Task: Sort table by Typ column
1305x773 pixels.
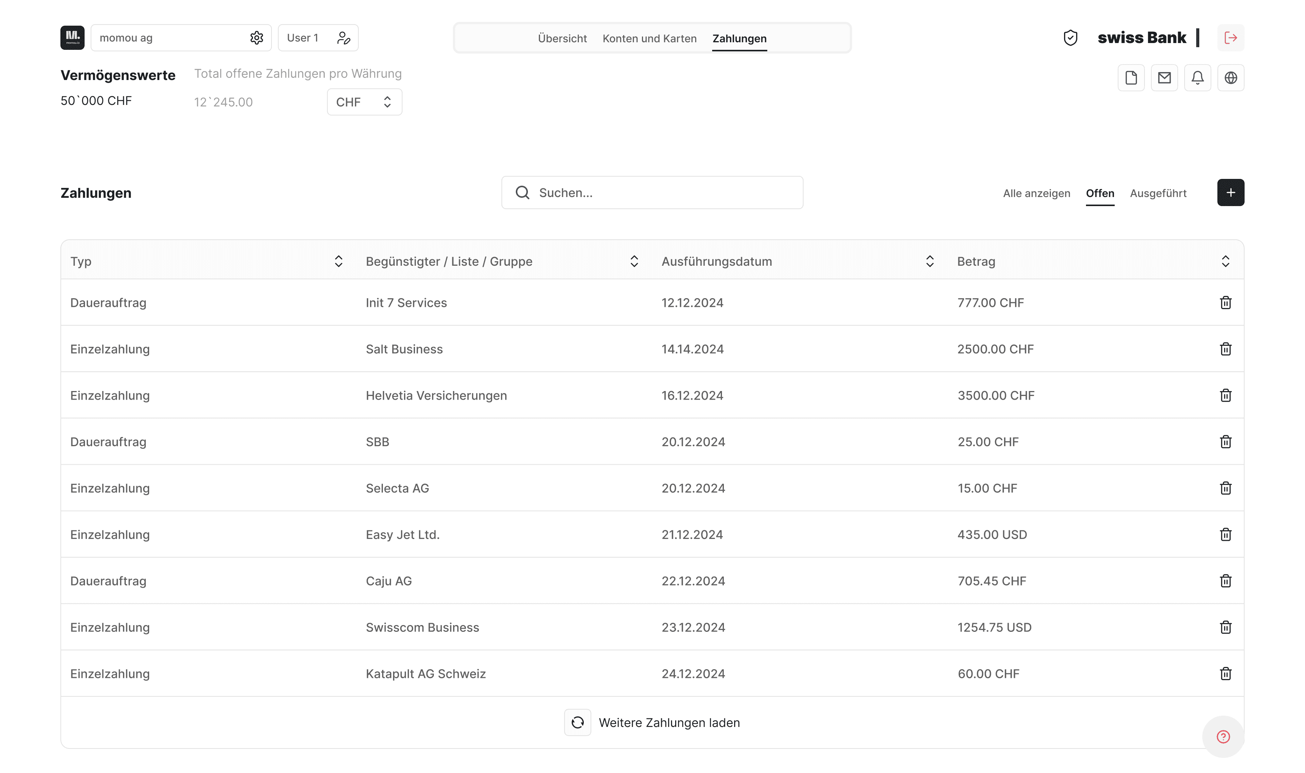Action: point(338,262)
